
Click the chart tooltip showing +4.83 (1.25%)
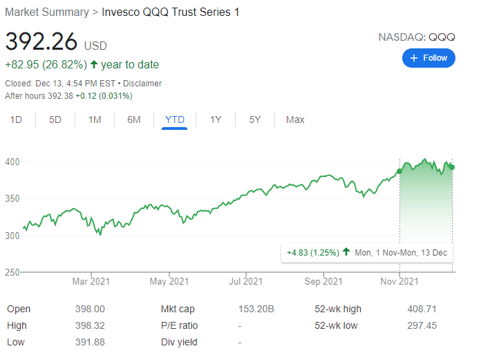coord(366,253)
